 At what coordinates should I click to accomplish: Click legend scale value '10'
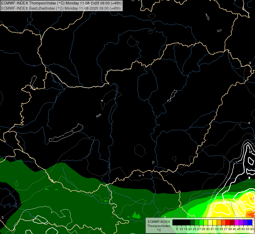coord(181,229)
